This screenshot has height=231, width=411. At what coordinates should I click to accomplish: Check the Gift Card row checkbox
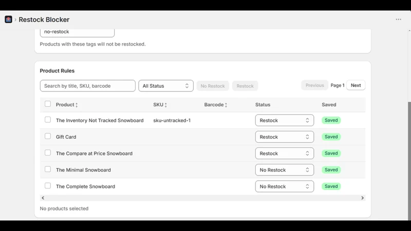click(48, 136)
